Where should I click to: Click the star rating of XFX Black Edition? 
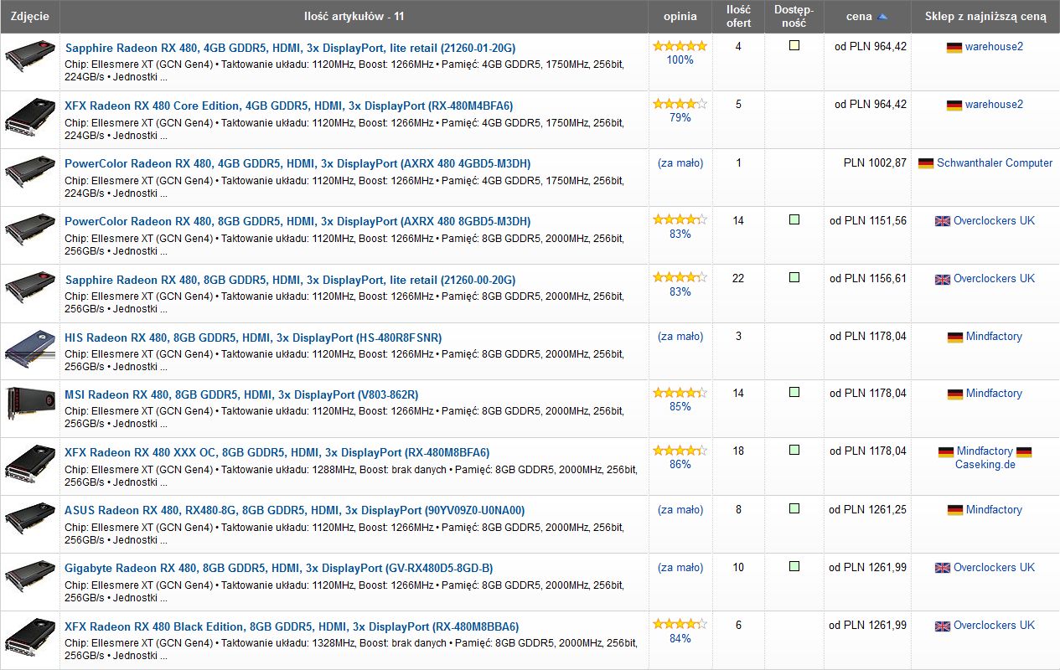coord(680,624)
